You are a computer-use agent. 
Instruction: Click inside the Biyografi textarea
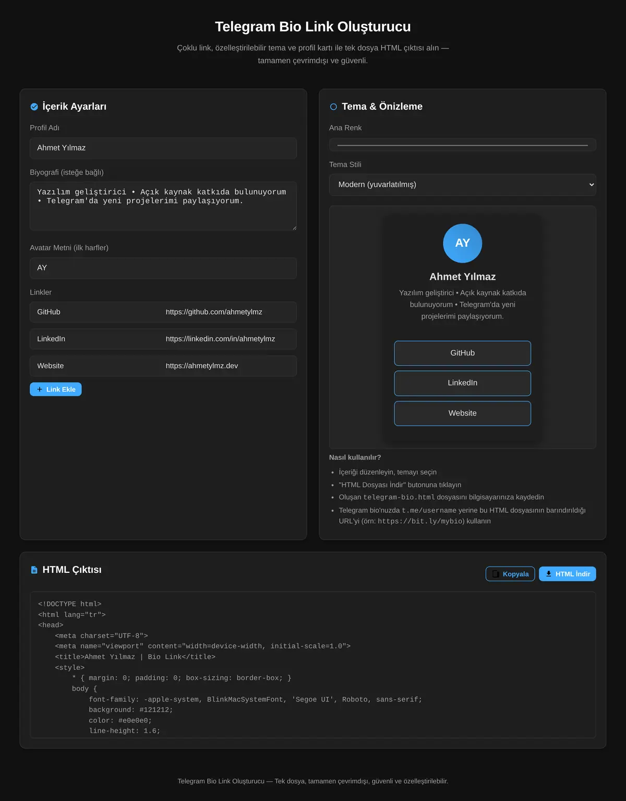163,206
